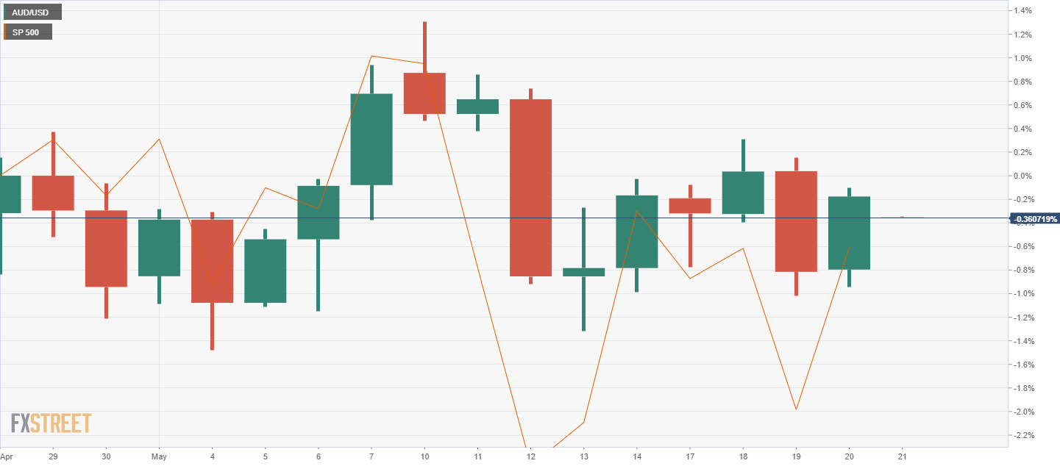Click the 1.4% label on price scale
Viewport: 1060px width, 466px height.
click(x=1023, y=11)
